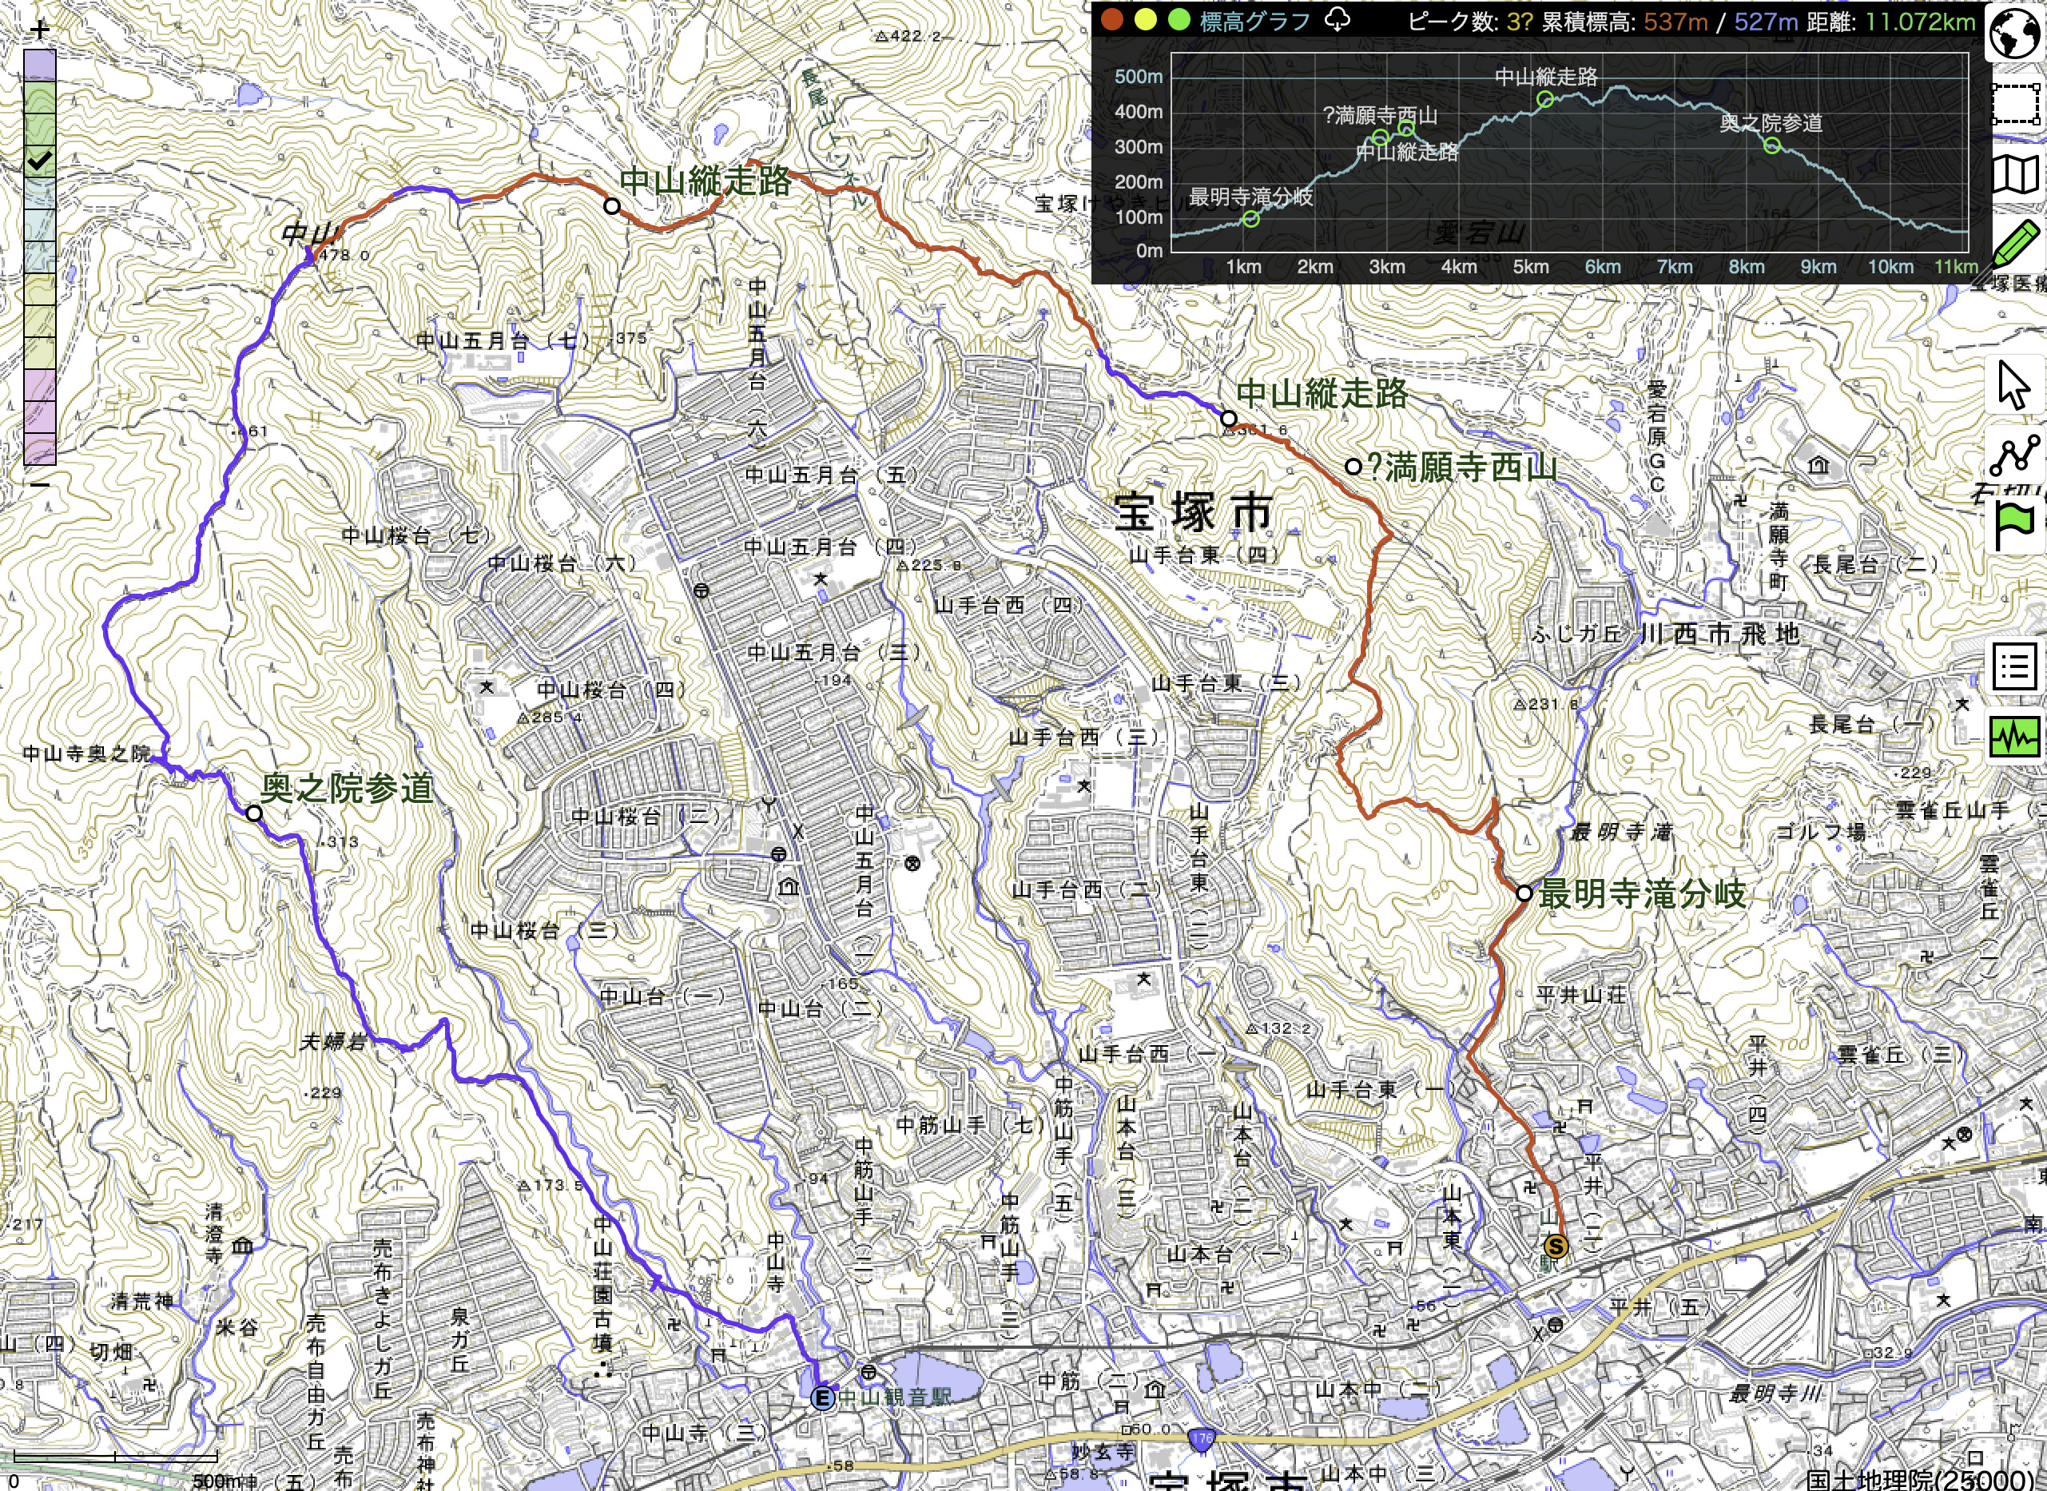The image size is (2047, 1491).
Task: Toggle the green elevation graph icon
Action: [x=2014, y=736]
